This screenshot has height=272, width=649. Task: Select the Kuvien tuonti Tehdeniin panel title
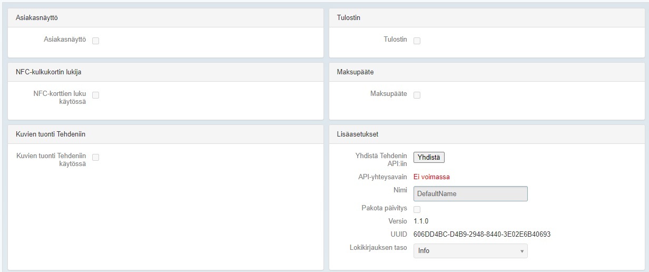point(51,134)
